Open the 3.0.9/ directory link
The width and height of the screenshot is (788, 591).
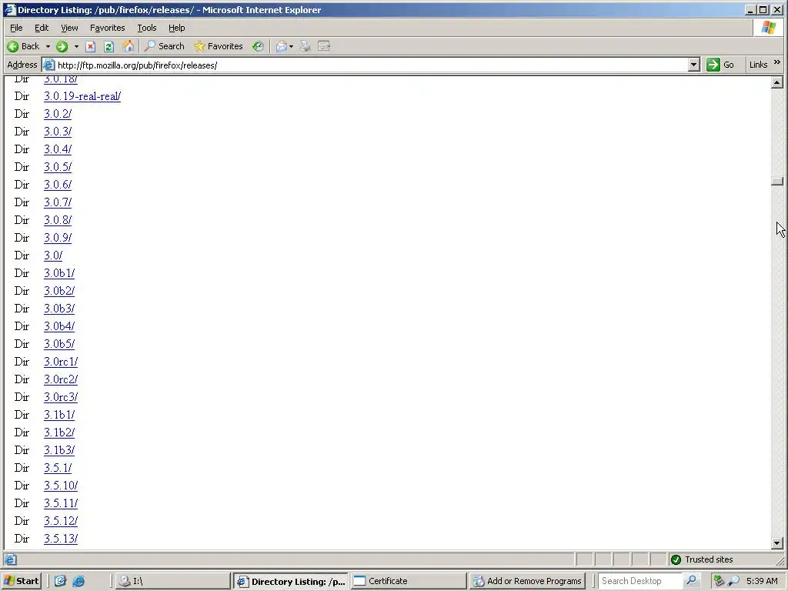pyautogui.click(x=58, y=238)
